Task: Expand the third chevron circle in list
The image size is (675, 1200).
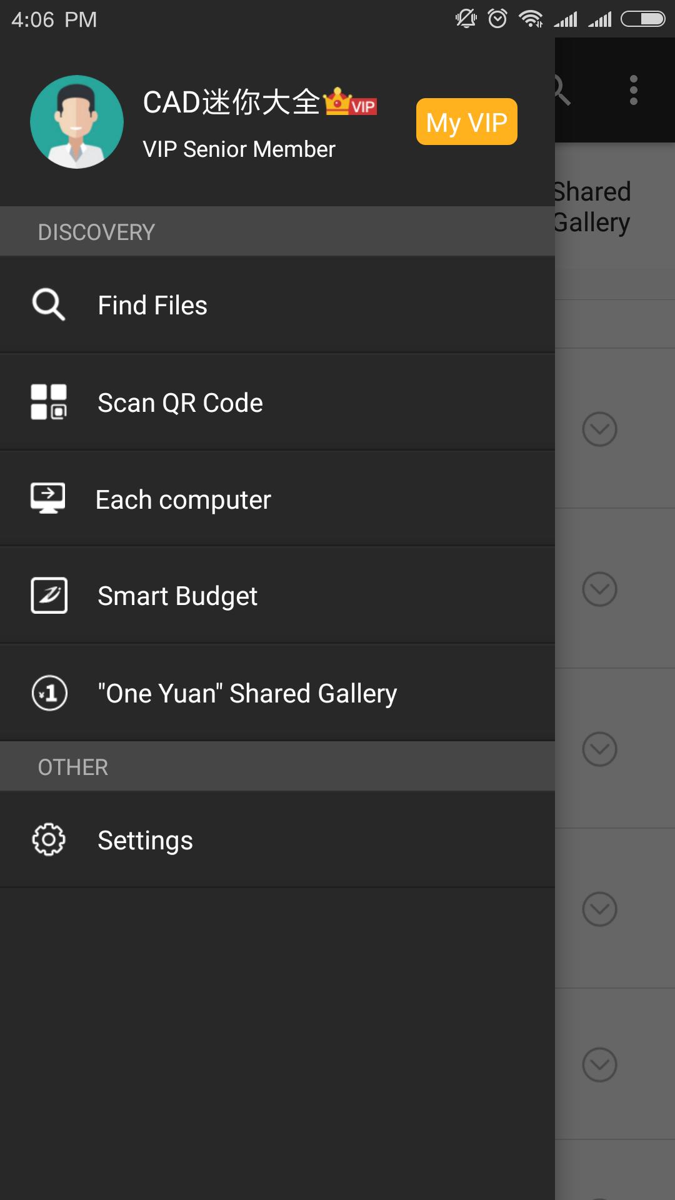Action: coord(599,749)
